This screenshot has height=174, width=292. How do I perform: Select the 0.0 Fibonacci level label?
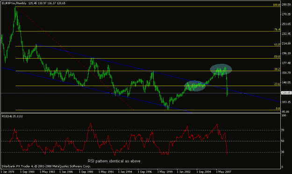[x=278, y=108]
